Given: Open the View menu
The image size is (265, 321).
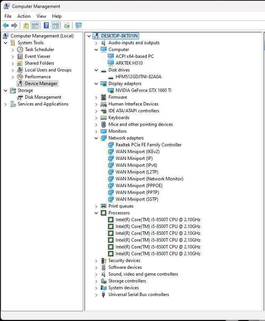Looking at the screenshot, I should point(41,16).
